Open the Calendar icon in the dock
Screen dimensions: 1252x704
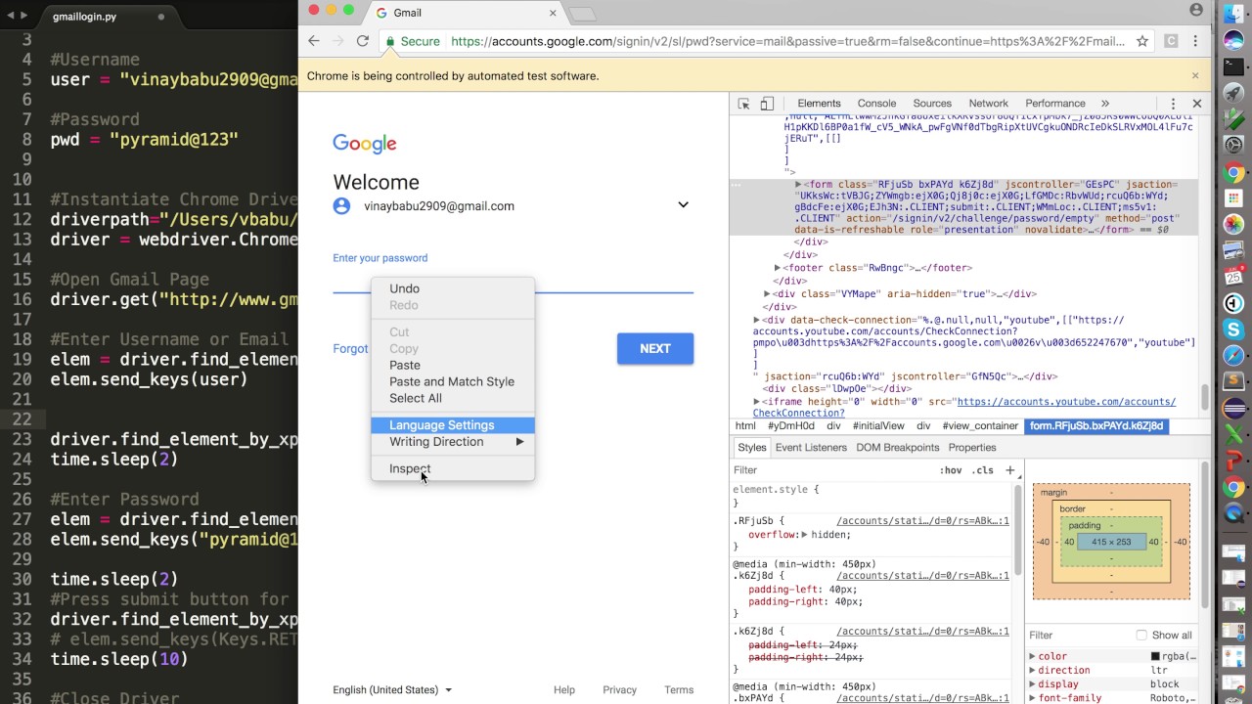pyautogui.click(x=1233, y=278)
